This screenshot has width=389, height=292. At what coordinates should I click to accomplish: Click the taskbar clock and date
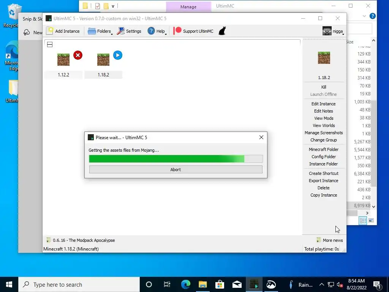point(356,284)
